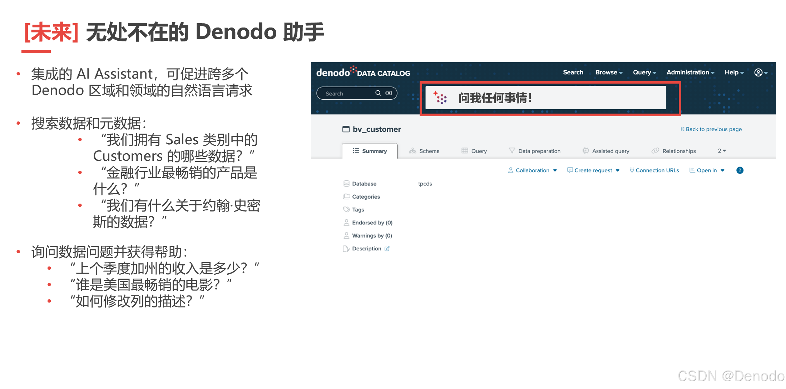
Task: Click the AI assistant sparkle icon
Action: click(440, 98)
